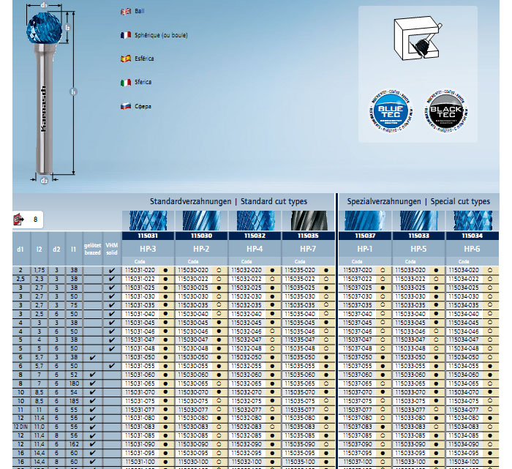512x469 pixels.
Task: Click the HP-1 column header
Action: coord(364,249)
